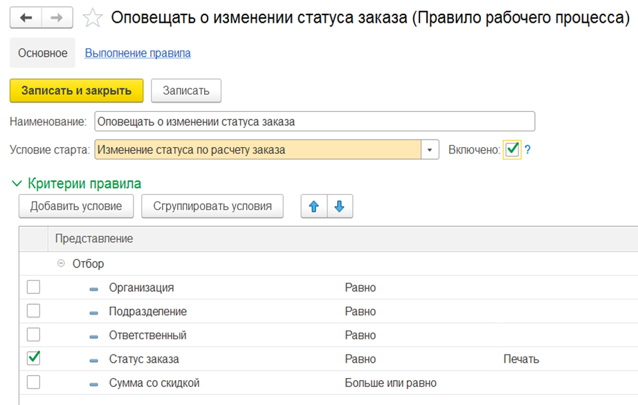Switch to the Основное tab
The width and height of the screenshot is (638, 405).
[43, 53]
